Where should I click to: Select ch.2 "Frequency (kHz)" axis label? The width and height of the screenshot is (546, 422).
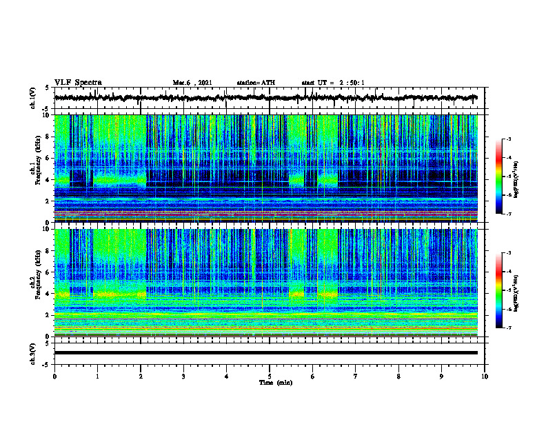pyautogui.click(x=38, y=274)
